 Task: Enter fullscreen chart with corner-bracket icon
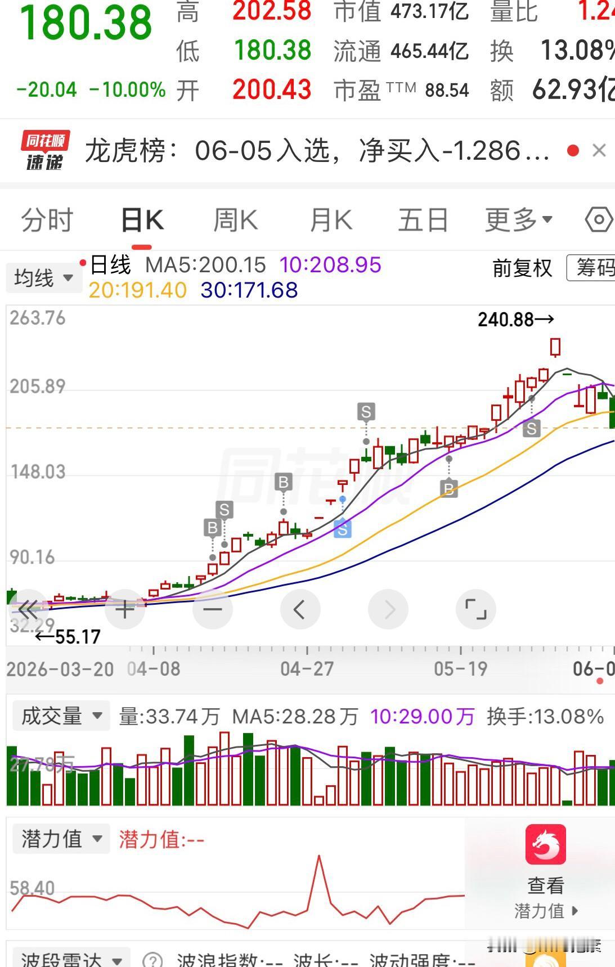click(476, 609)
